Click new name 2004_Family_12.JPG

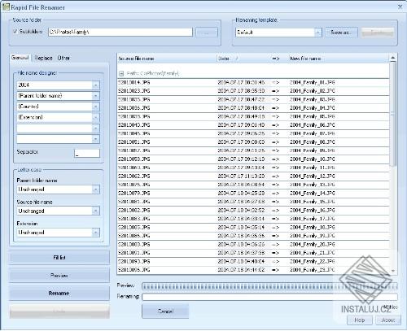click(312, 176)
